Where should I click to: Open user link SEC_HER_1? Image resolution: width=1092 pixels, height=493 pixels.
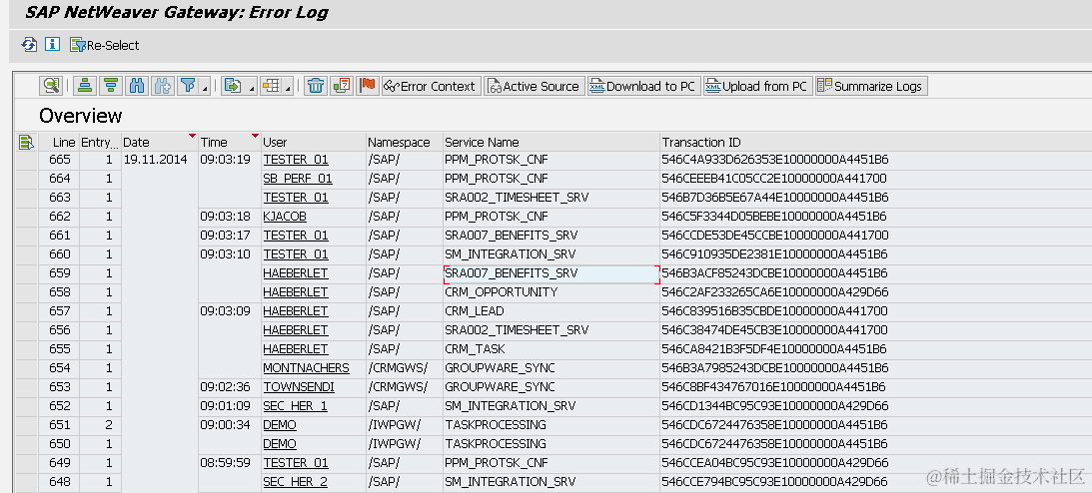pyautogui.click(x=296, y=406)
